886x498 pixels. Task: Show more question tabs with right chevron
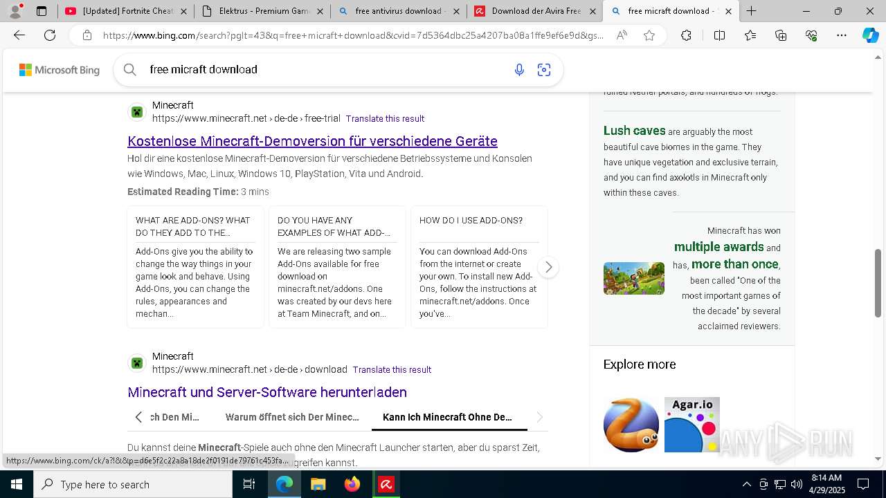coord(540,417)
